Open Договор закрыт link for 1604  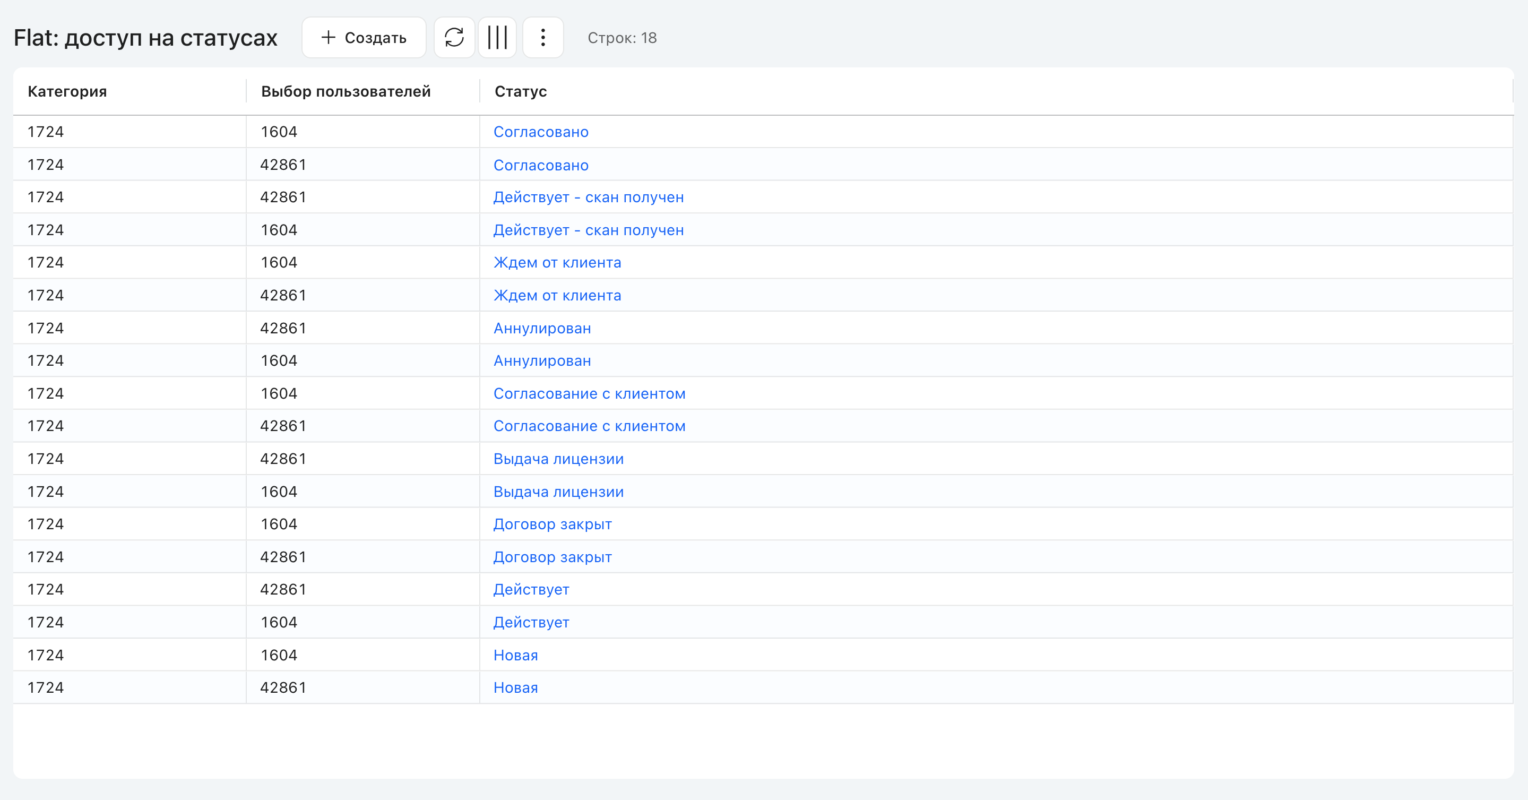pos(553,524)
